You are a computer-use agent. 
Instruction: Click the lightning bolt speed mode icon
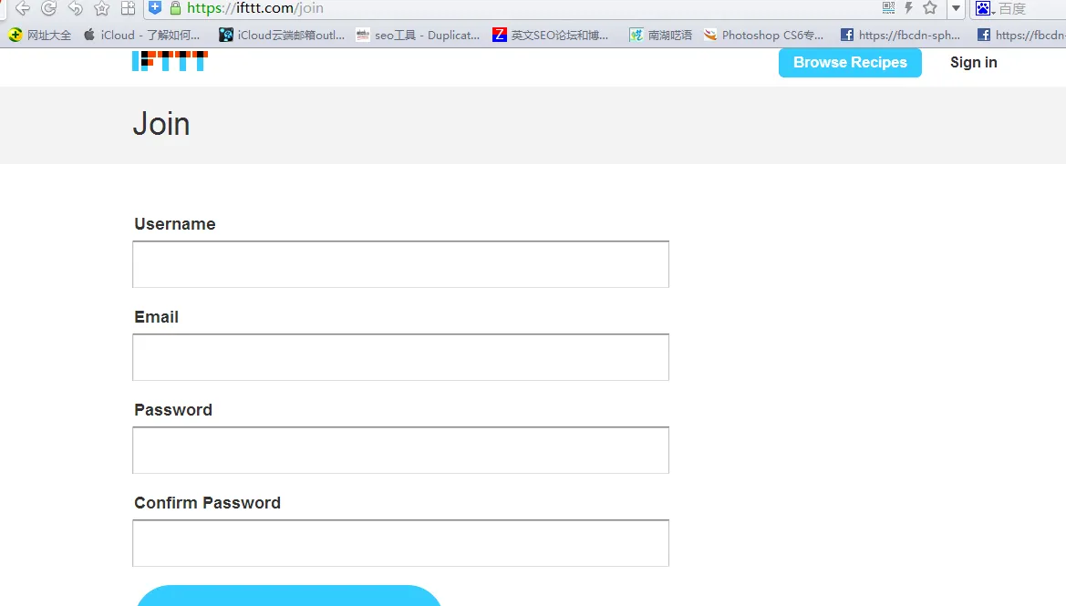(908, 8)
